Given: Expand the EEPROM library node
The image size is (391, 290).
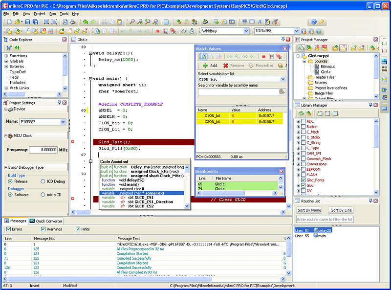Looking at the screenshot, I should pos(298,169).
